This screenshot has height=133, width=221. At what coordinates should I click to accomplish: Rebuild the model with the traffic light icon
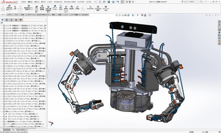127,2
